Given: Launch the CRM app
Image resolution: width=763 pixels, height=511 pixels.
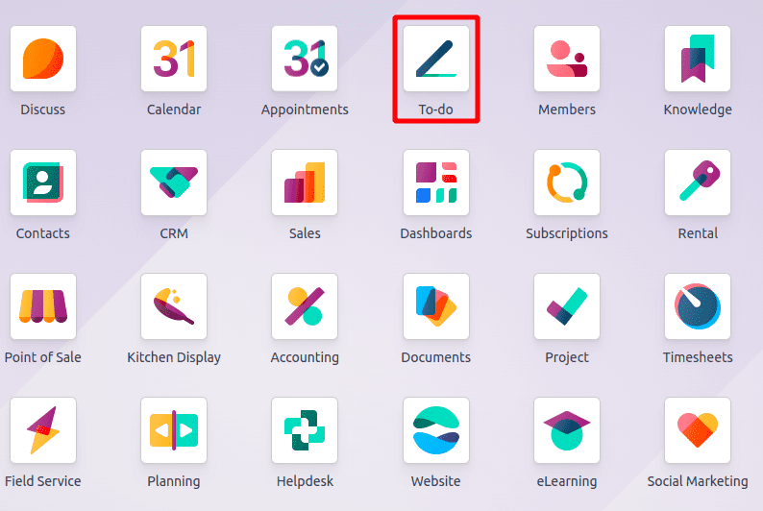Looking at the screenshot, I should point(174,182).
